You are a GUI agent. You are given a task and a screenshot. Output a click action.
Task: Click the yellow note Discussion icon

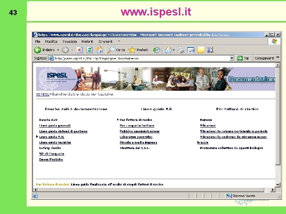pyautogui.click(x=201, y=50)
